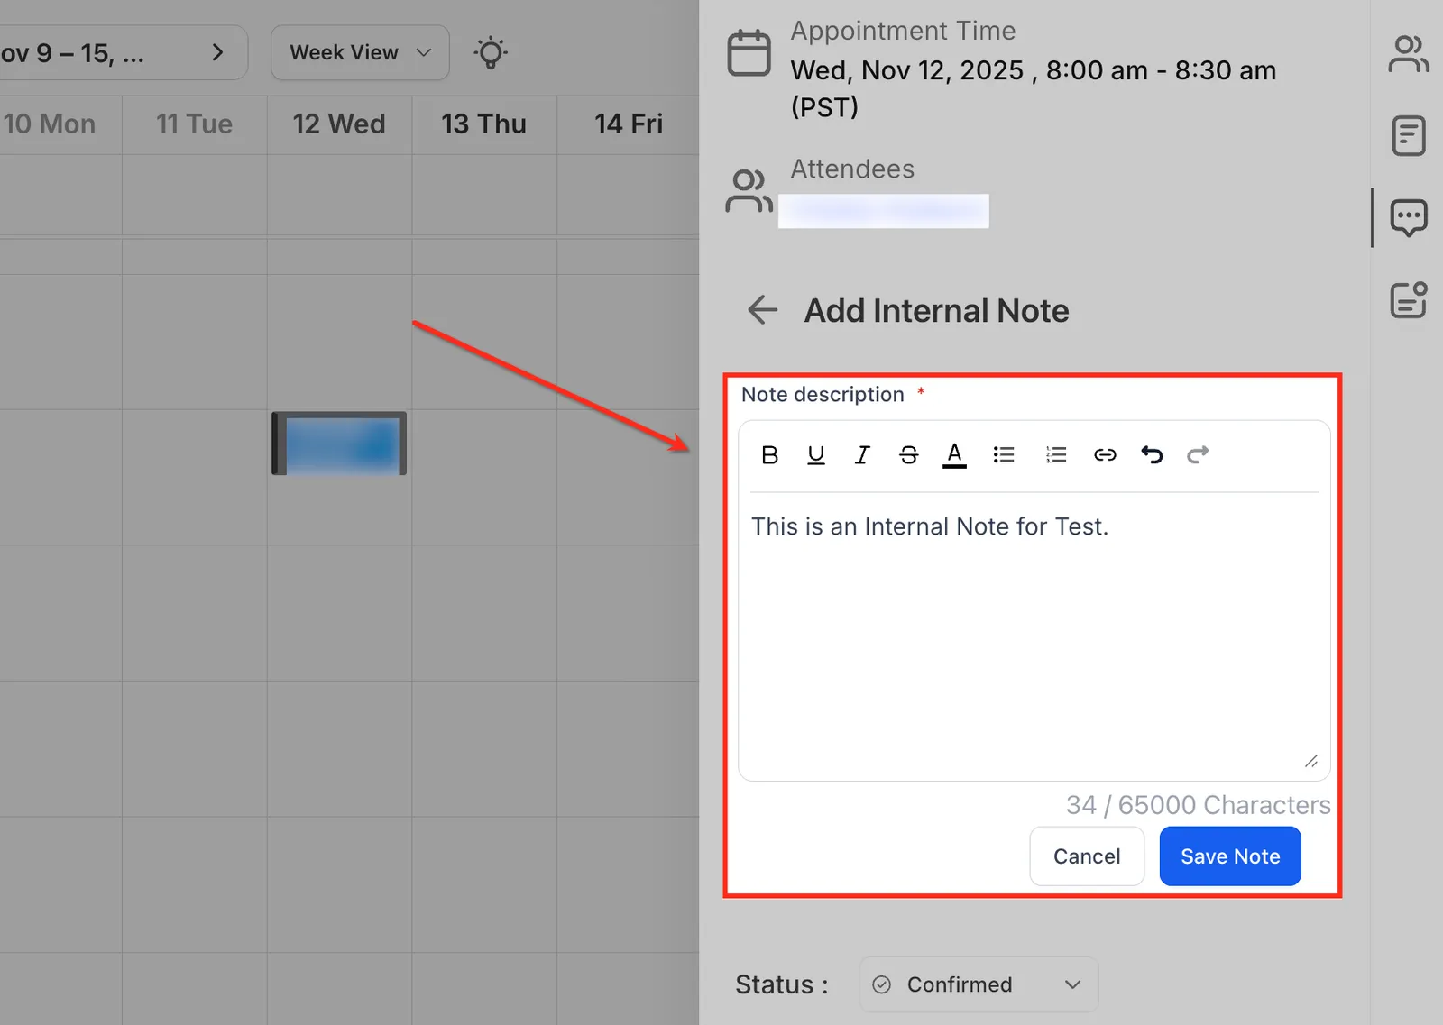Image resolution: width=1443 pixels, height=1025 pixels.
Task: Select the 10 Mon column header
Action: (50, 124)
